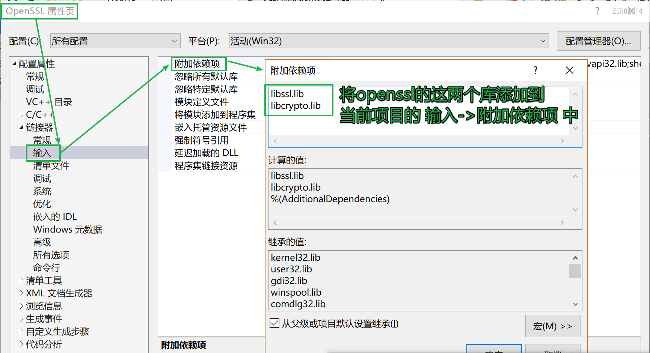Expand the C/C++ tree node
The image size is (650, 353).
pos(21,114)
